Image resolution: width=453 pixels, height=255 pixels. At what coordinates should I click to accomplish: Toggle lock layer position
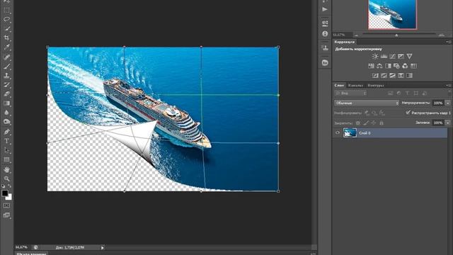coord(374,123)
